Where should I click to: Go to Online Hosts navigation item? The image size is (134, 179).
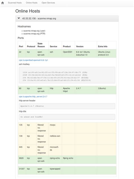(32, 3)
